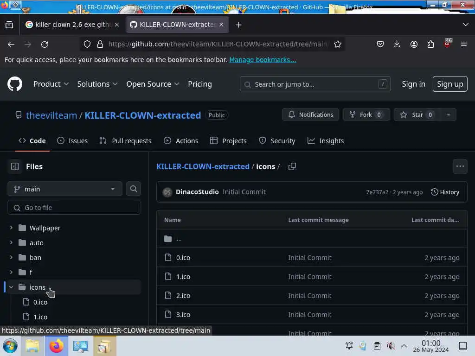
Task: Open the extensions puzzle icon
Action: coord(430,44)
